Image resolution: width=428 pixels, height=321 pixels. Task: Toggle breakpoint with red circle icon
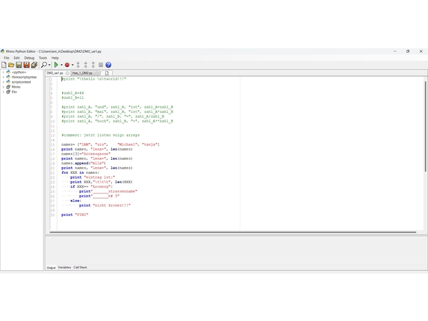67,65
